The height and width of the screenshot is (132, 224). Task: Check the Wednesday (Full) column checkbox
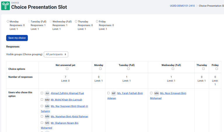point(173,69)
